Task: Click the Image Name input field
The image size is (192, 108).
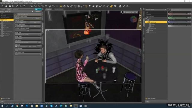Action: coord(26,42)
